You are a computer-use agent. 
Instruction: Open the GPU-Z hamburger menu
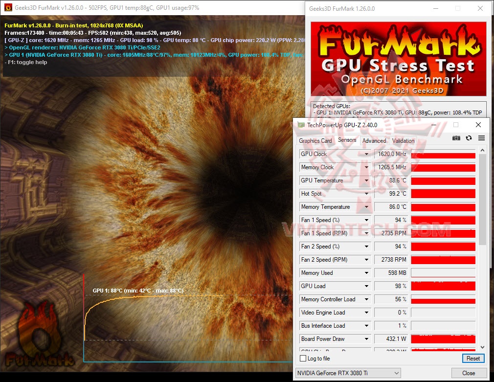click(x=481, y=138)
